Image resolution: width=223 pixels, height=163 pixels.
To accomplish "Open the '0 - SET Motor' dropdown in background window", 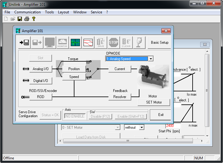I will (x=118, y=127).
